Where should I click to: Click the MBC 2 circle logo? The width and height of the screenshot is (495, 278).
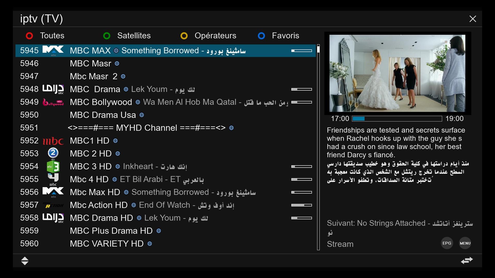coord(53,153)
